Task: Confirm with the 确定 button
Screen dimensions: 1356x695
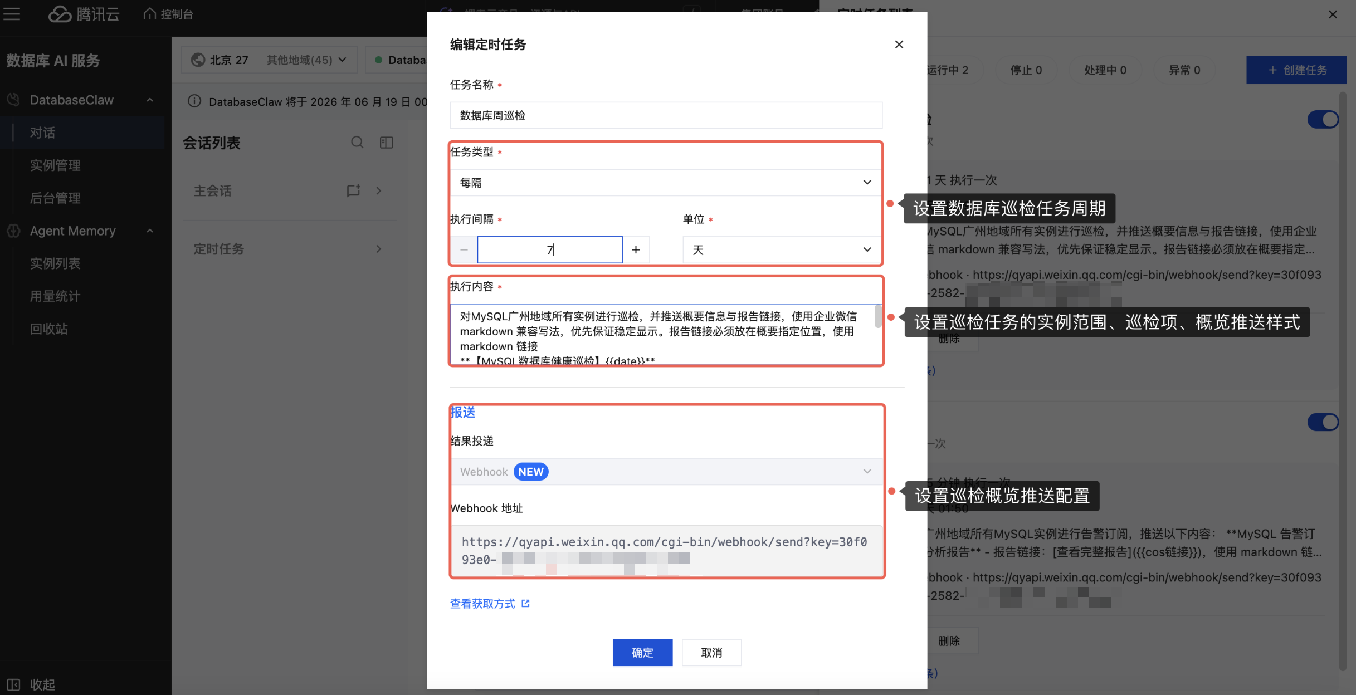Action: 642,652
